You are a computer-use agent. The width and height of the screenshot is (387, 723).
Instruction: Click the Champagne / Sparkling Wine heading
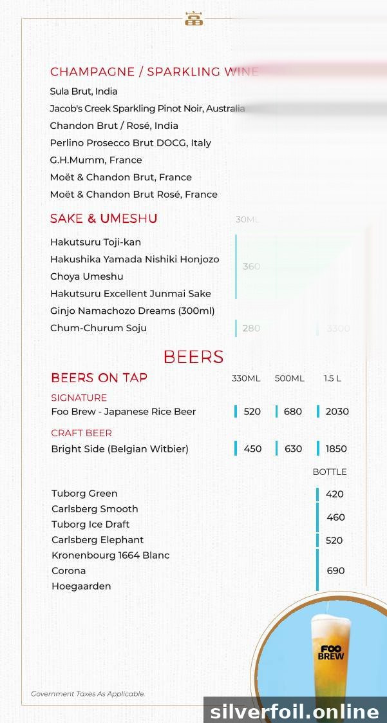155,72
